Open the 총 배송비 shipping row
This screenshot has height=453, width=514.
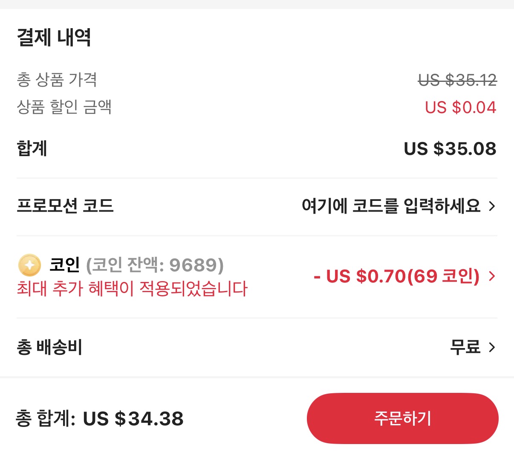[x=49, y=347]
